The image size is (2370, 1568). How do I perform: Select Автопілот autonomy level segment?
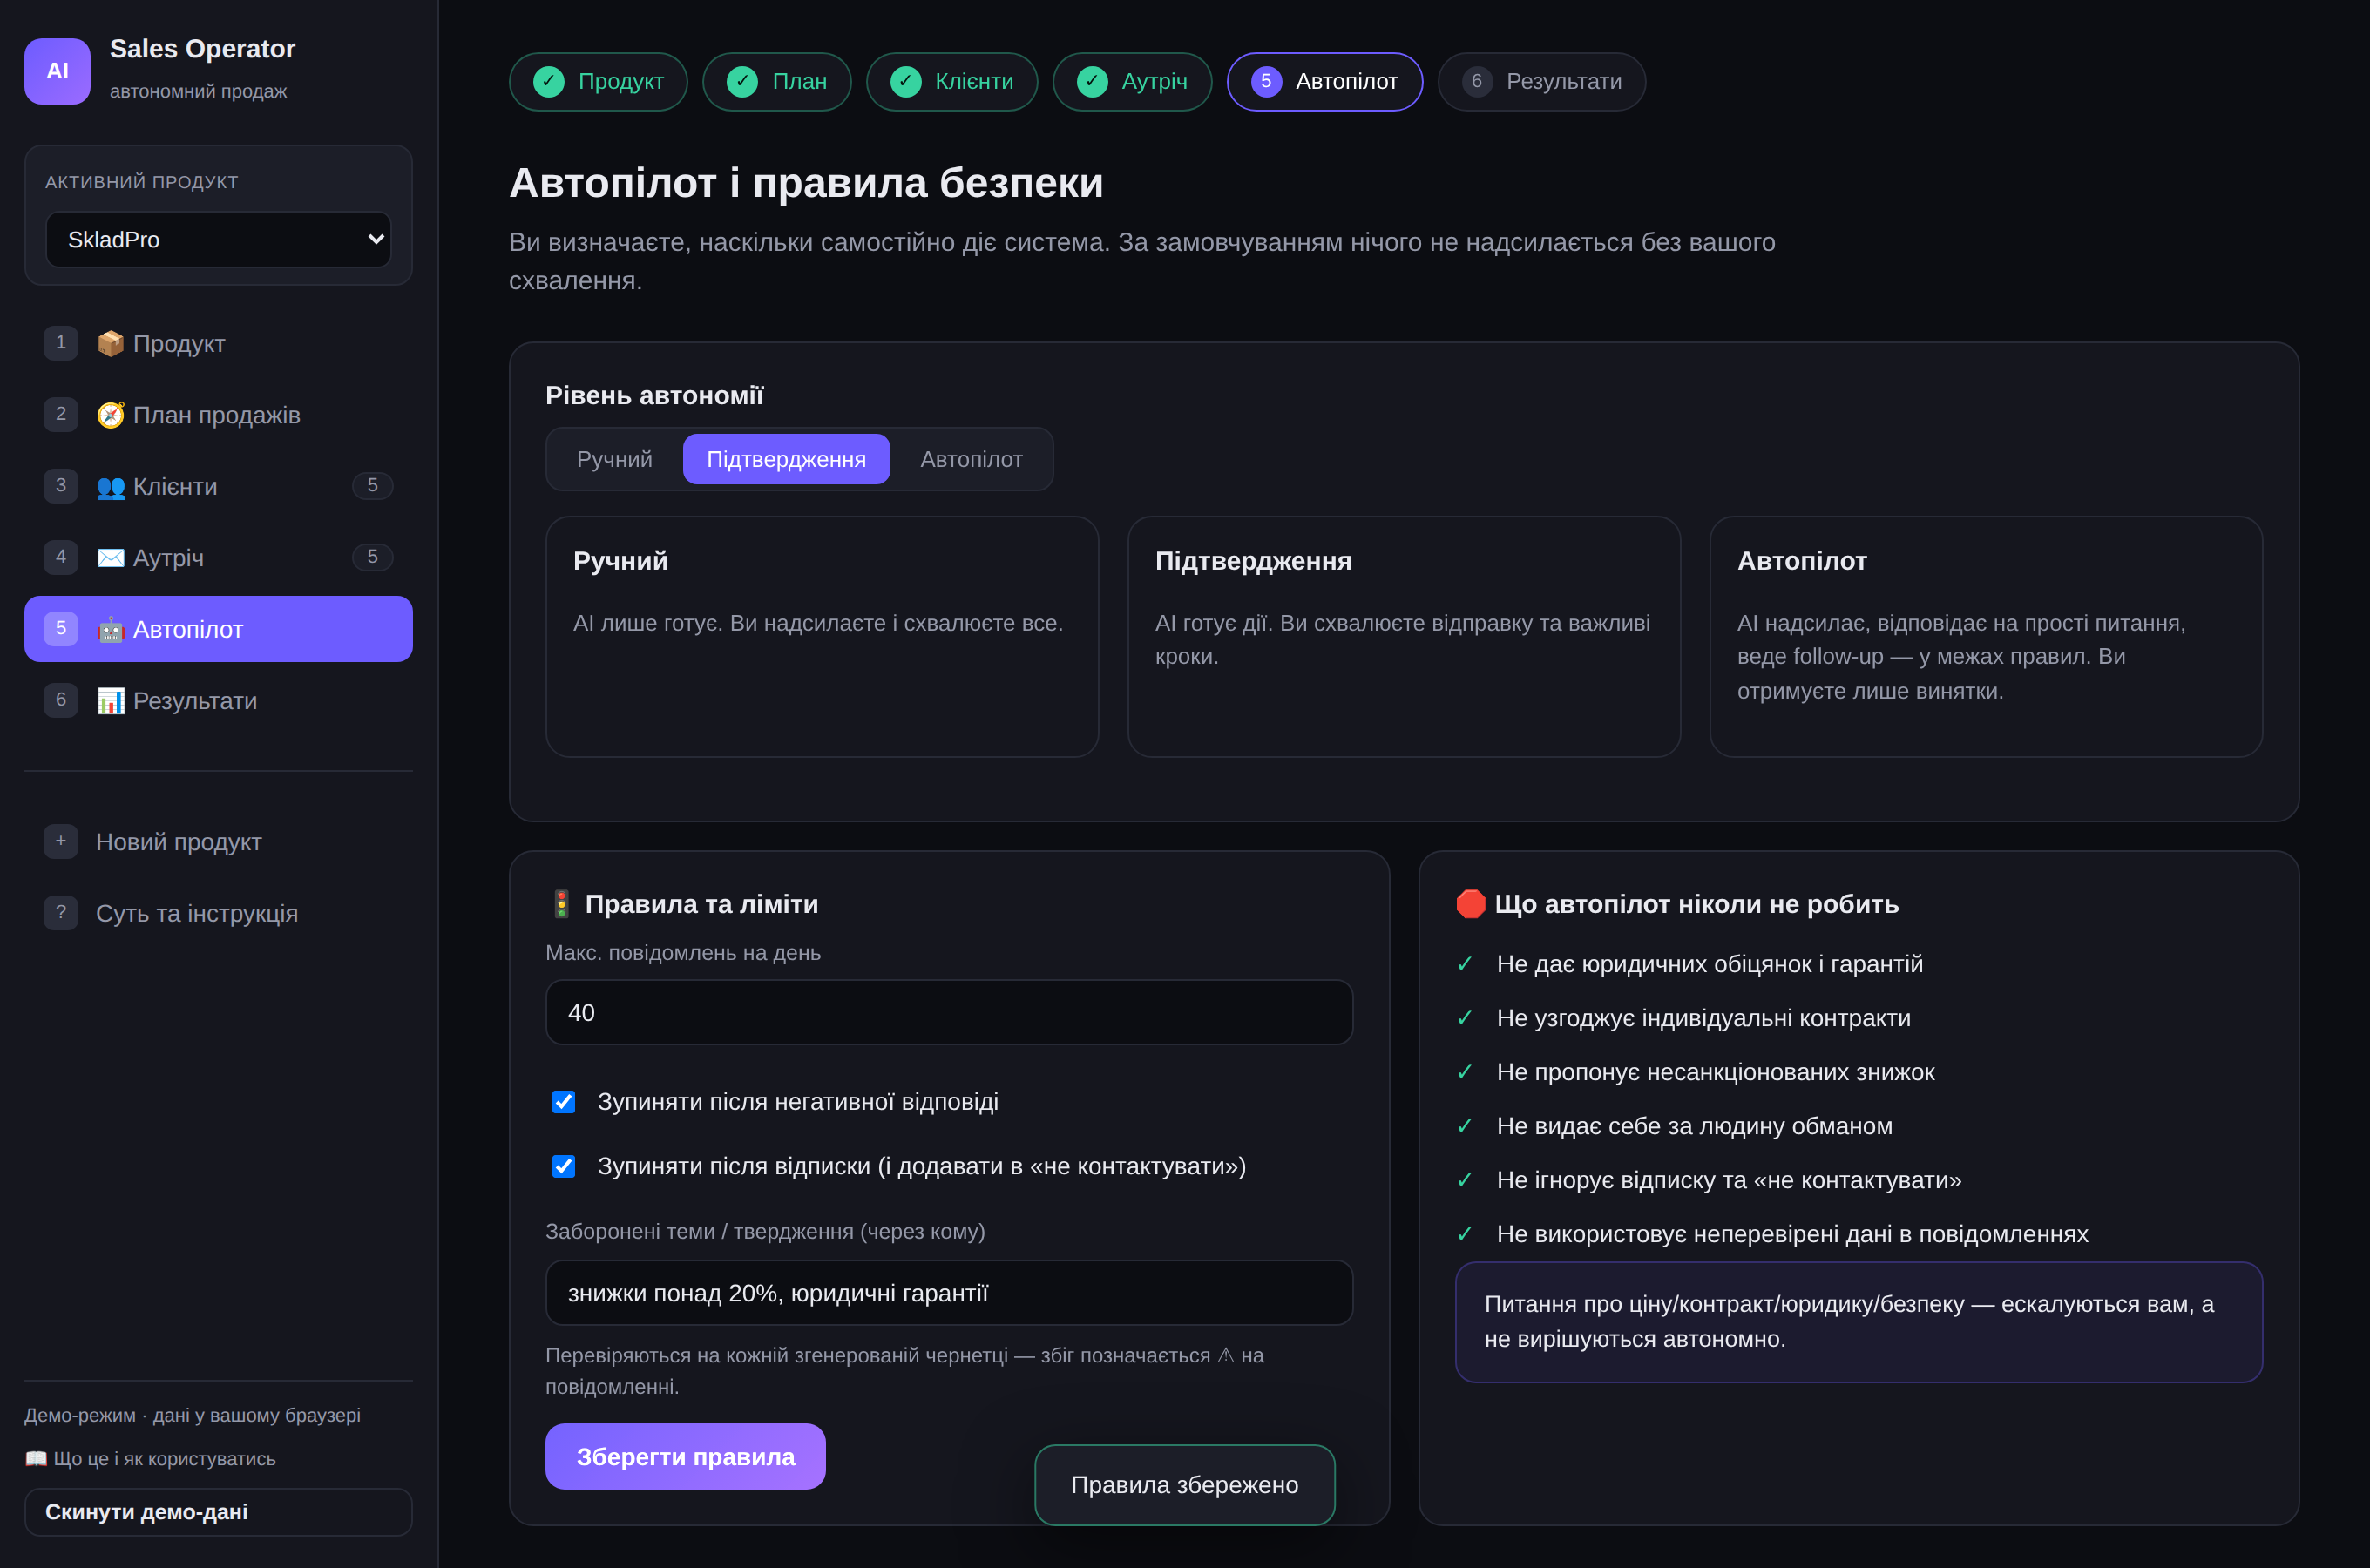(971, 459)
